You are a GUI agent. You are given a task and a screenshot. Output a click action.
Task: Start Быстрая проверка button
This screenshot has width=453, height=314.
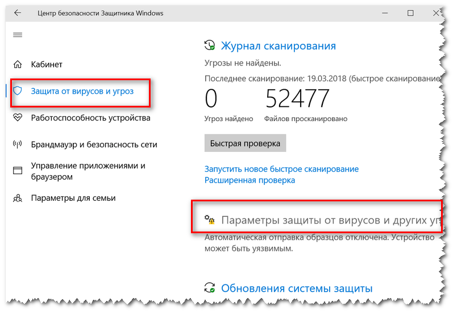click(246, 143)
